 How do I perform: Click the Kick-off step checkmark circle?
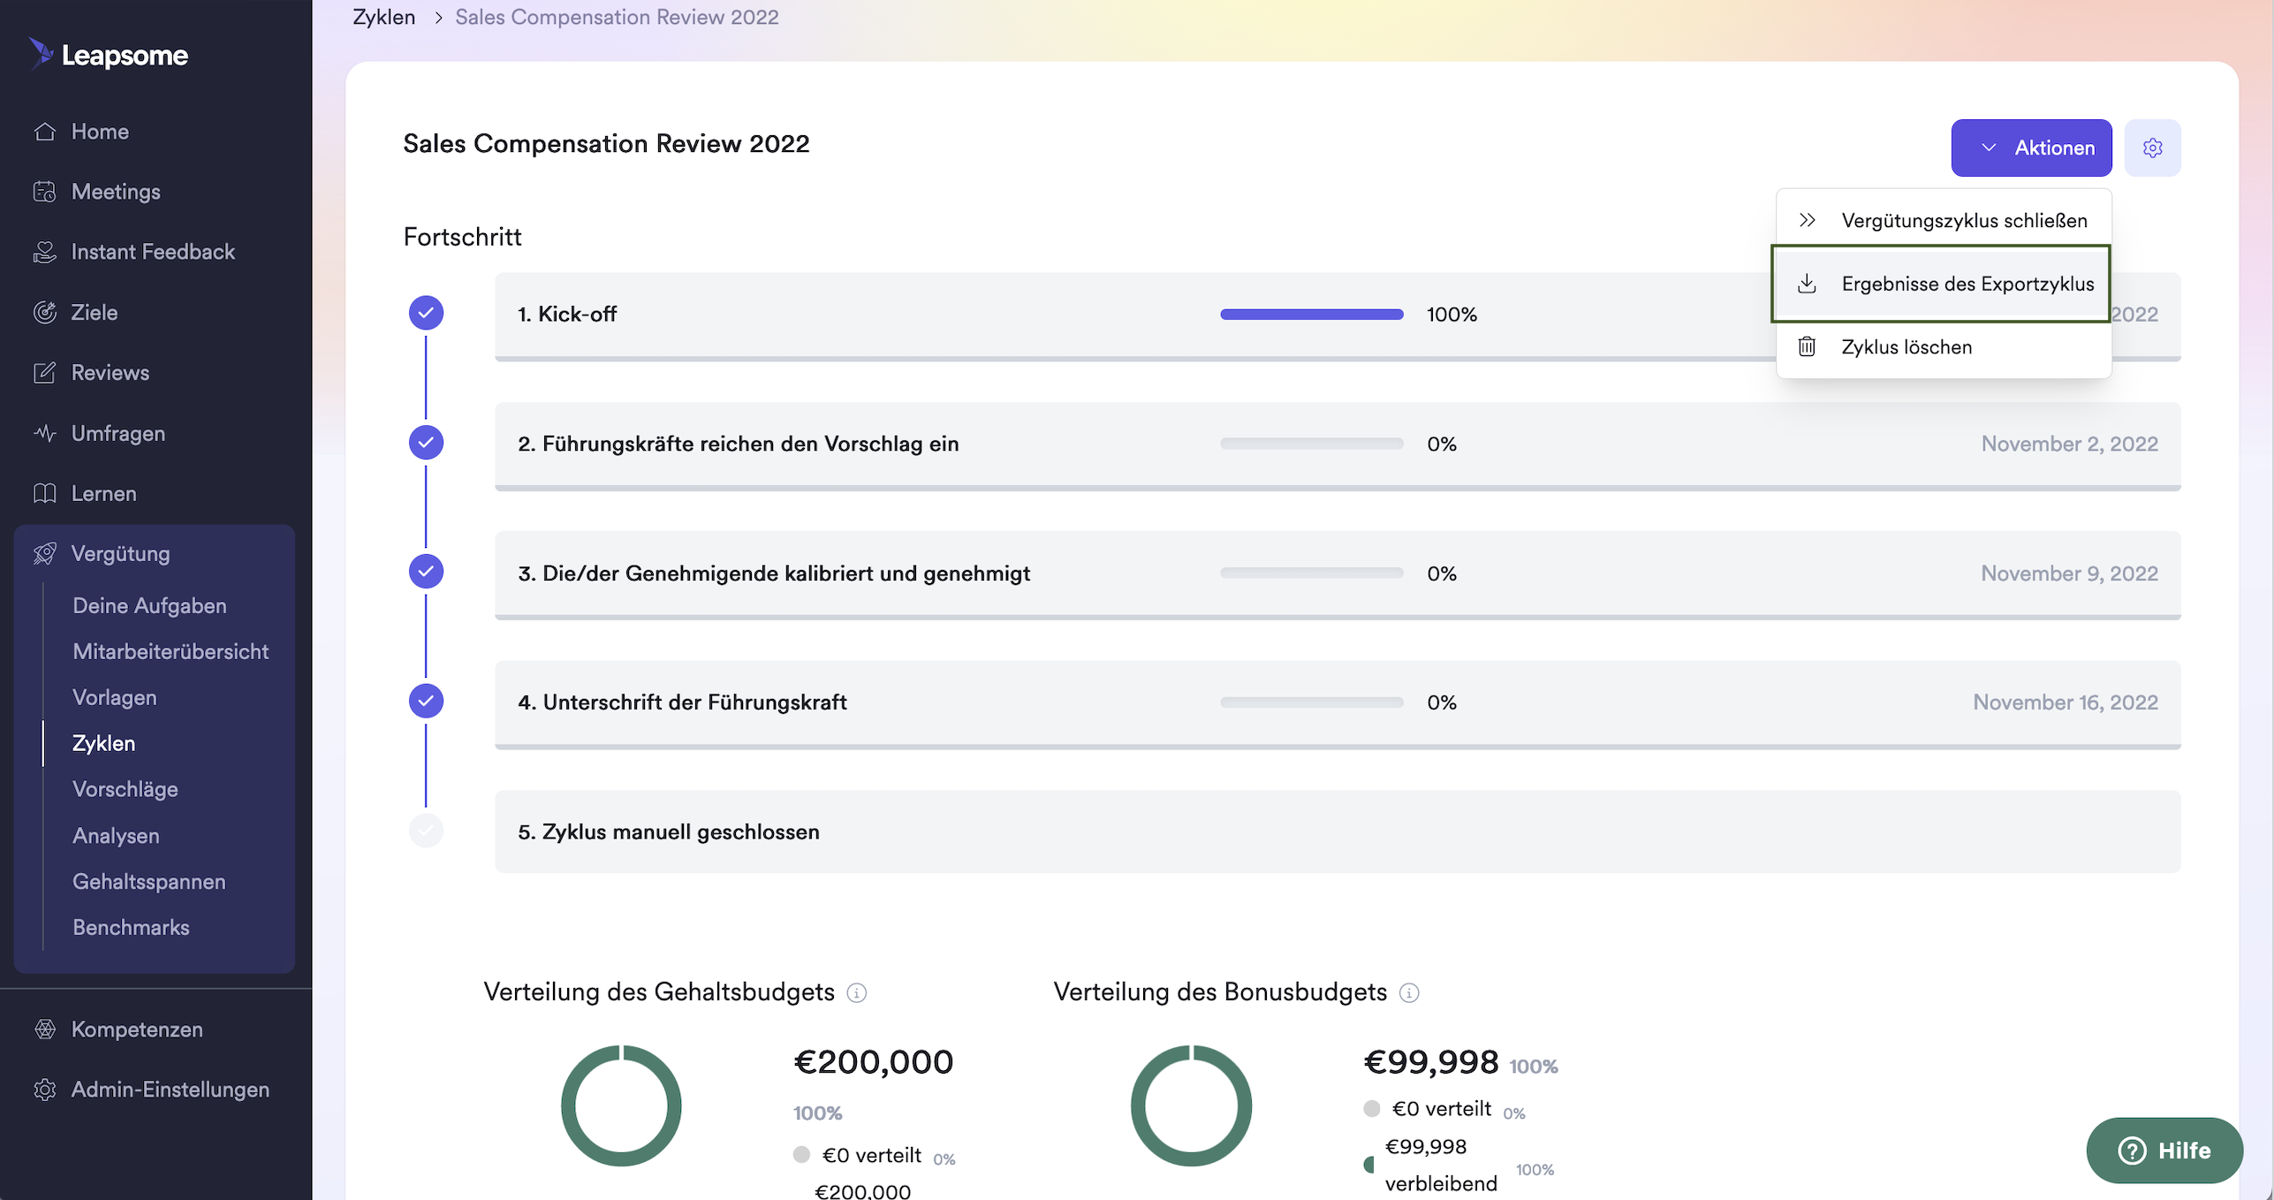[x=426, y=313]
